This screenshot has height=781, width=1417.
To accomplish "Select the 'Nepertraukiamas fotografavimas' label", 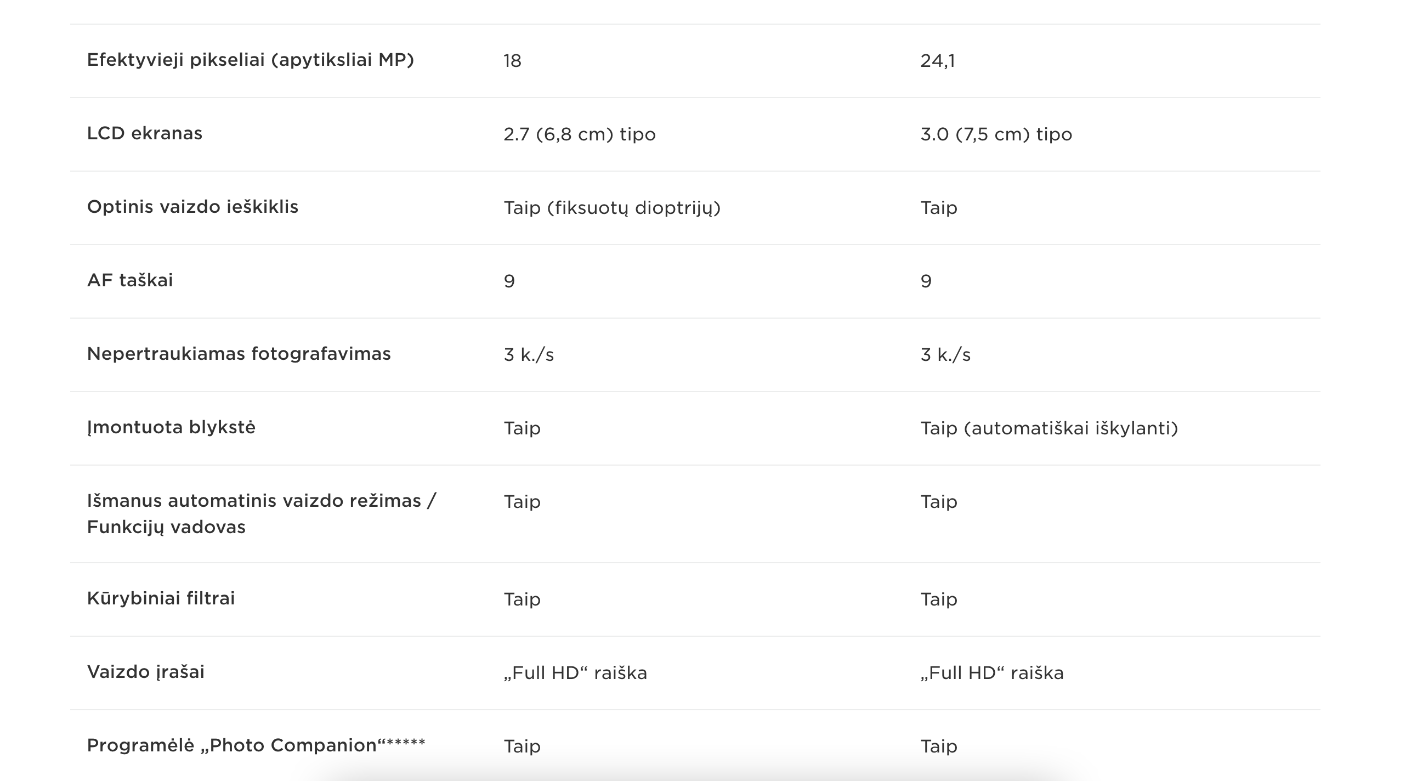I will tap(239, 354).
